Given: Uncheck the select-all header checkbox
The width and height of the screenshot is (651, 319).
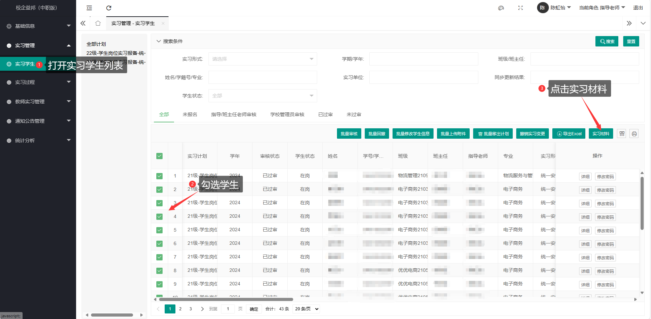Looking at the screenshot, I should coord(159,156).
